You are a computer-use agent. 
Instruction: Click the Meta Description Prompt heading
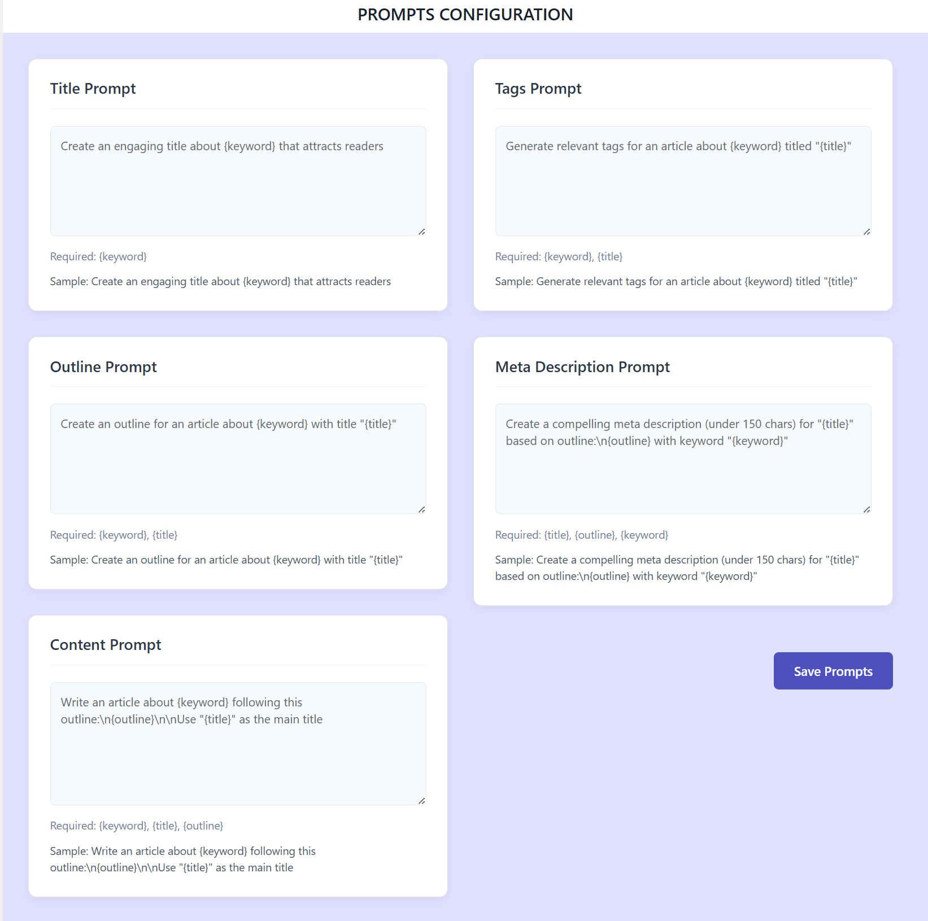coord(582,367)
